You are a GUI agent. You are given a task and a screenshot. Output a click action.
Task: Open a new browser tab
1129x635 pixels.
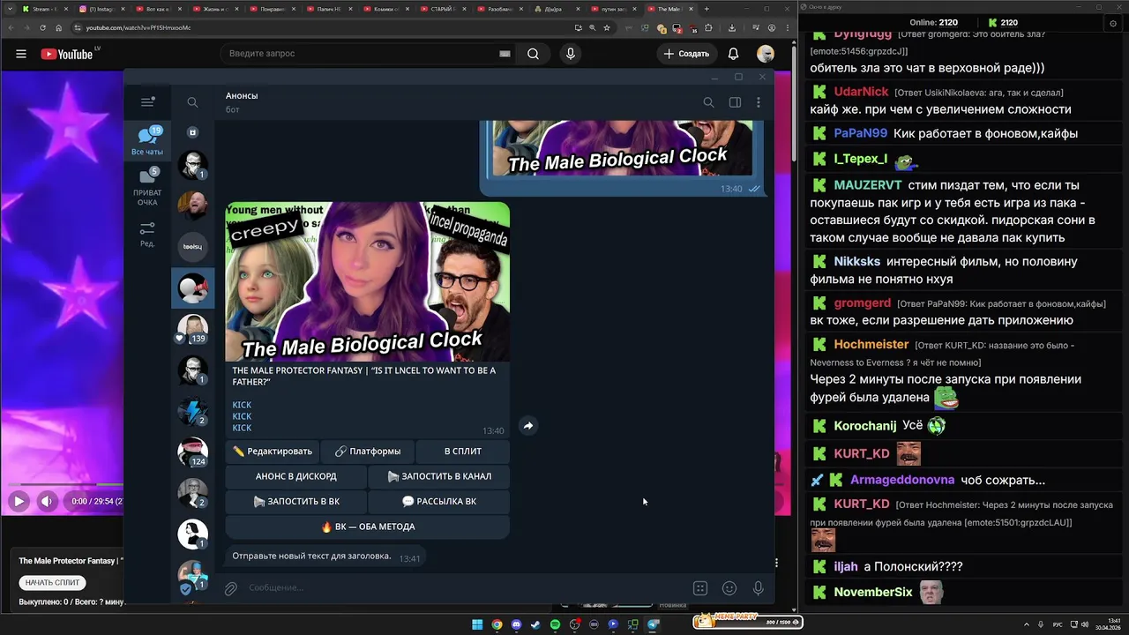point(707,9)
